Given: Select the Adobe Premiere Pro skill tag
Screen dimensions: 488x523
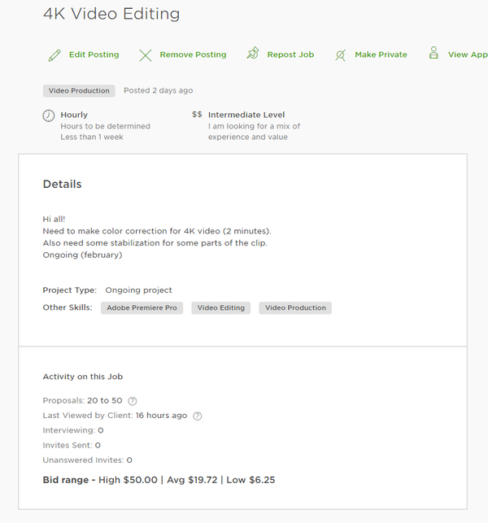Looking at the screenshot, I should (142, 308).
